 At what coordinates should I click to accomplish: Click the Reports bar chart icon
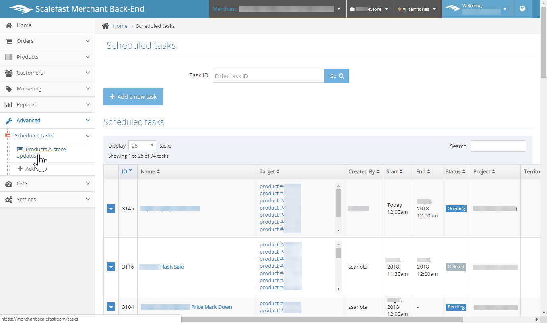8,105
